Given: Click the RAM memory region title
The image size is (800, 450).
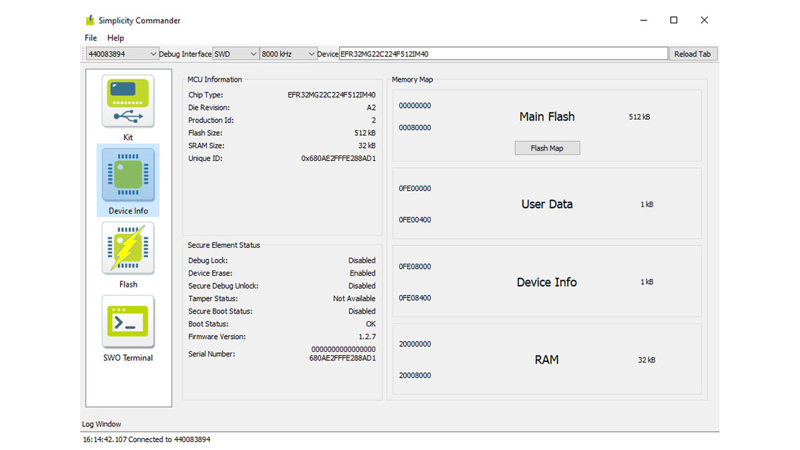Looking at the screenshot, I should click(547, 360).
